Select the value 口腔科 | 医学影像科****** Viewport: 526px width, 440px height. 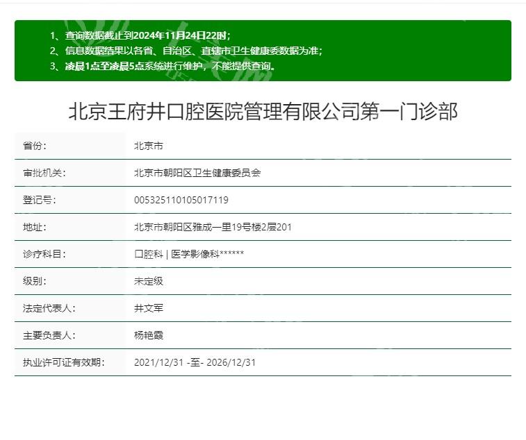[x=189, y=254]
